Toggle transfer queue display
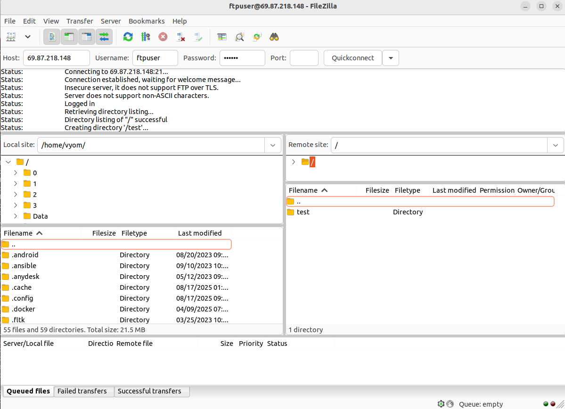 click(104, 37)
